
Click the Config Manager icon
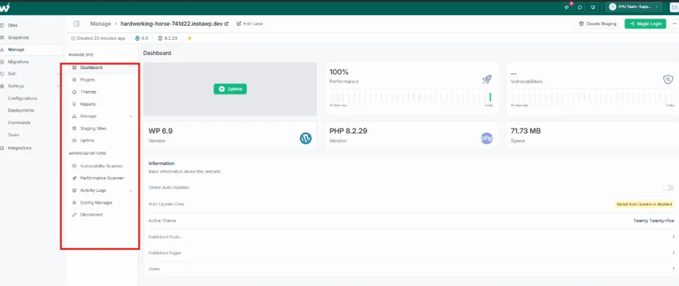point(74,202)
